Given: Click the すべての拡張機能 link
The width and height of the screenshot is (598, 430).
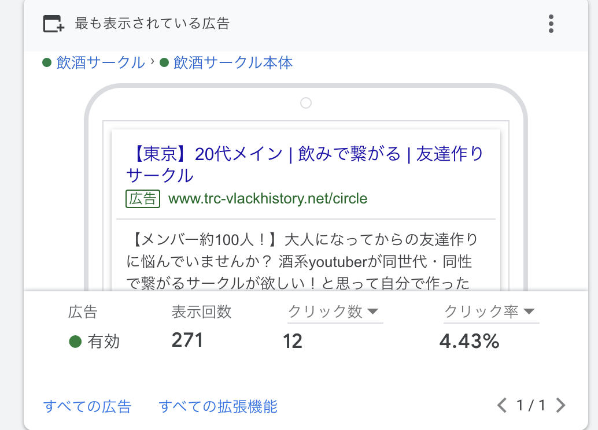Looking at the screenshot, I should coord(218,406).
